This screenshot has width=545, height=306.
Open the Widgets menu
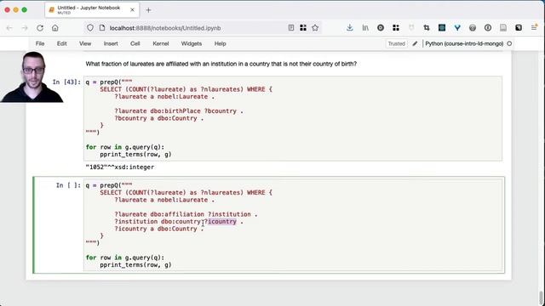(x=191, y=43)
